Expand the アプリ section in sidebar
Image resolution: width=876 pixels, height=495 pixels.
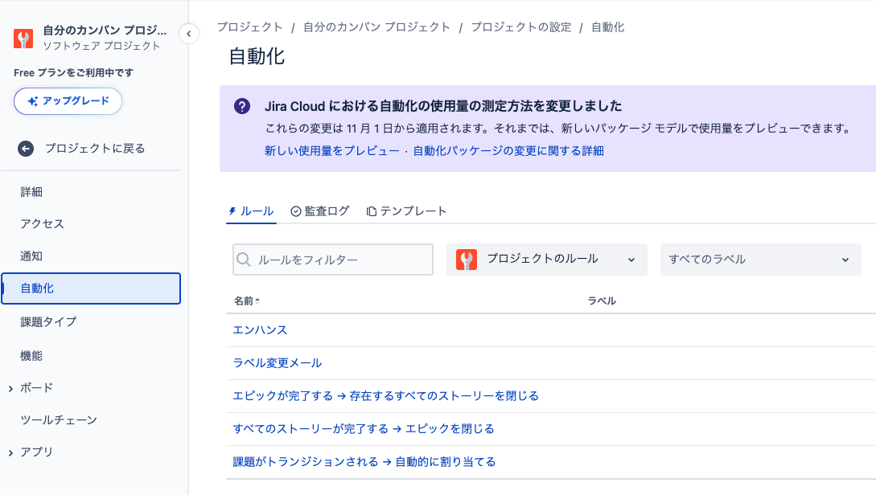coord(11,452)
